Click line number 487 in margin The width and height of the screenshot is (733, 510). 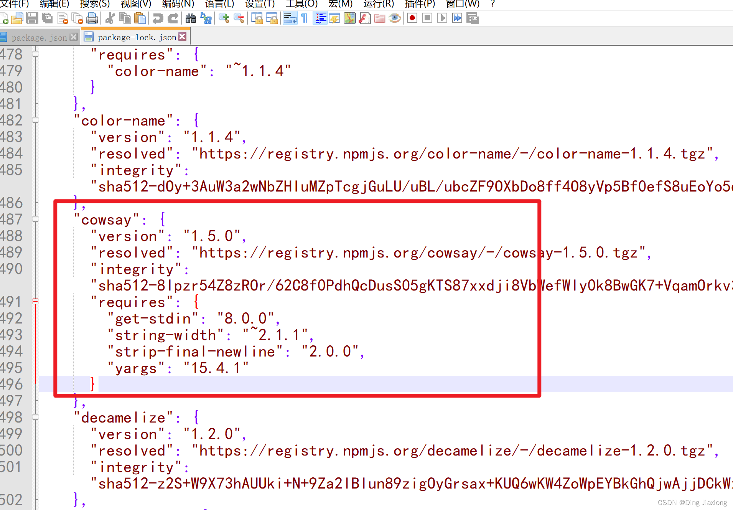pos(12,219)
